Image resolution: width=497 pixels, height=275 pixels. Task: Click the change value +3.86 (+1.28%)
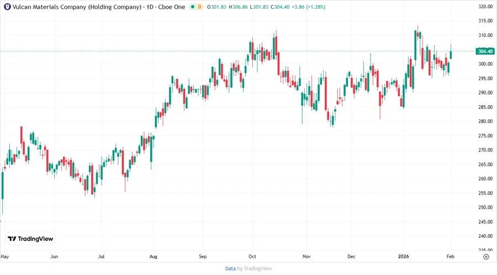308,7
